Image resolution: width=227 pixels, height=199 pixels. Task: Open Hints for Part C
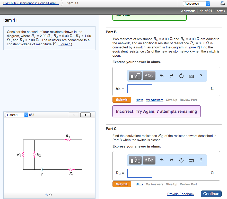point(139,184)
